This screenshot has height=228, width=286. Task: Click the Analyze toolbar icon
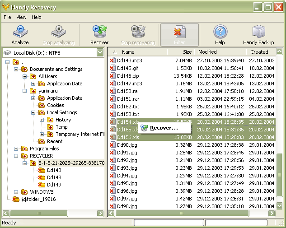click(x=20, y=32)
